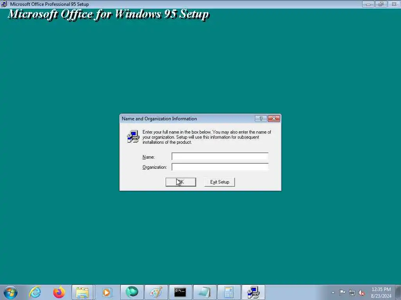
Task: Click the green round app icon in taskbar
Action: [x=132, y=292]
